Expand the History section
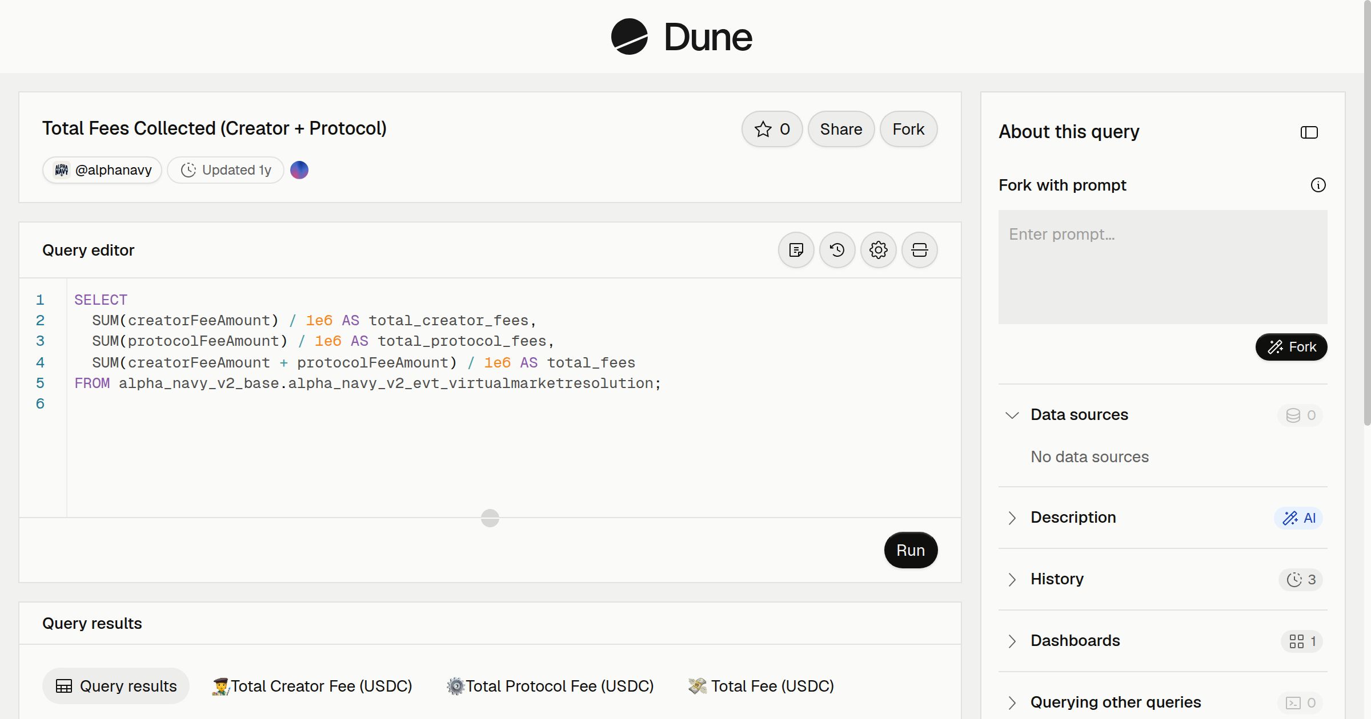The image size is (1371, 719). pyautogui.click(x=1012, y=579)
